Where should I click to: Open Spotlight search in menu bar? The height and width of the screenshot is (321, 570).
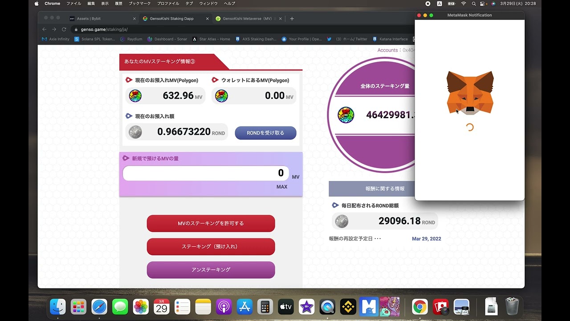coord(474,4)
